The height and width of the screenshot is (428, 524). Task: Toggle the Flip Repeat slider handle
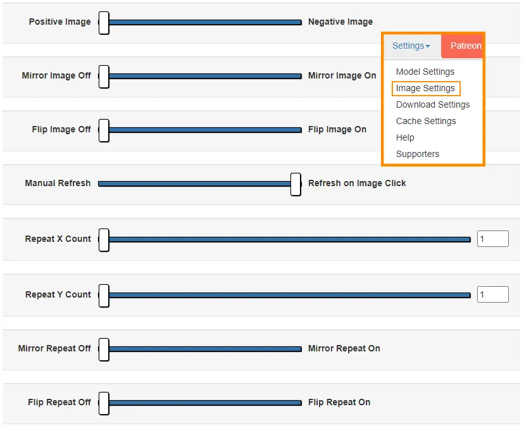click(x=104, y=403)
